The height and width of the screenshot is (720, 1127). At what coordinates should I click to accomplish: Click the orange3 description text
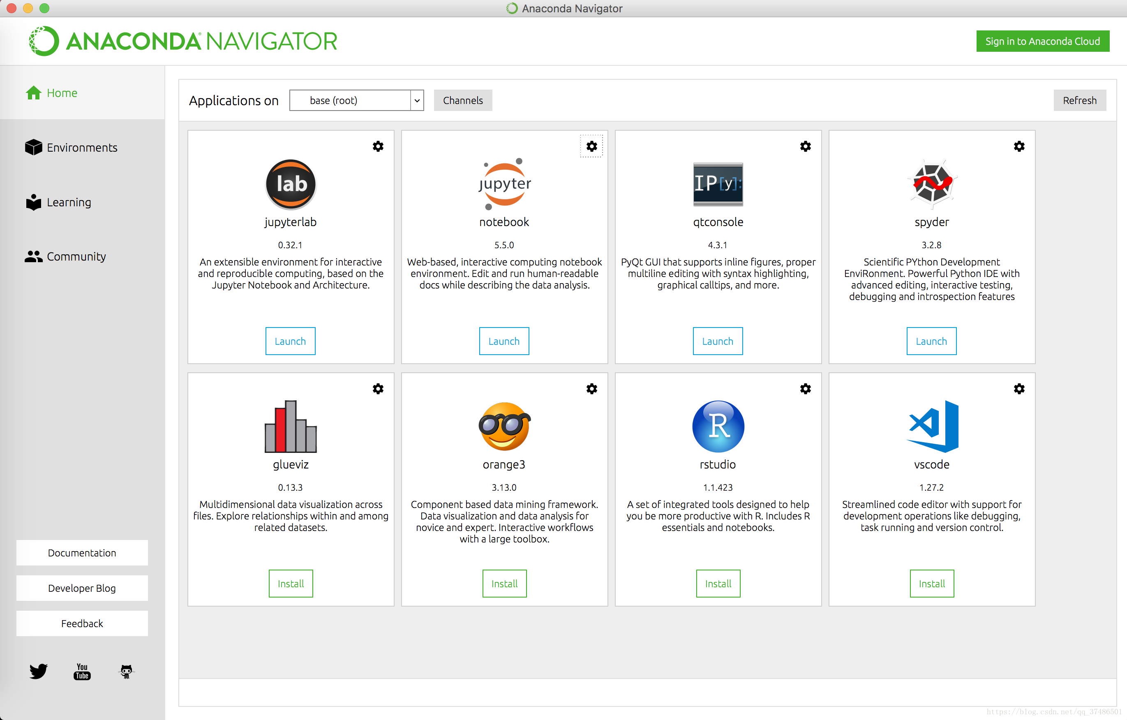click(x=505, y=522)
